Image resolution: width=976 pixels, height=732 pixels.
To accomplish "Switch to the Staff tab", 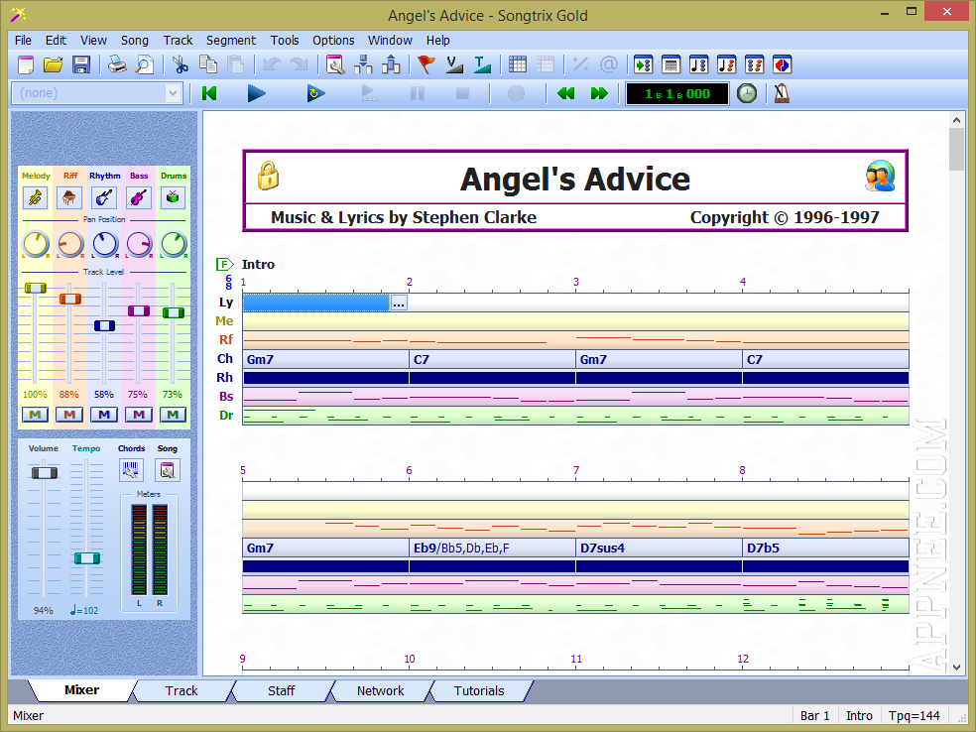I will click(281, 691).
